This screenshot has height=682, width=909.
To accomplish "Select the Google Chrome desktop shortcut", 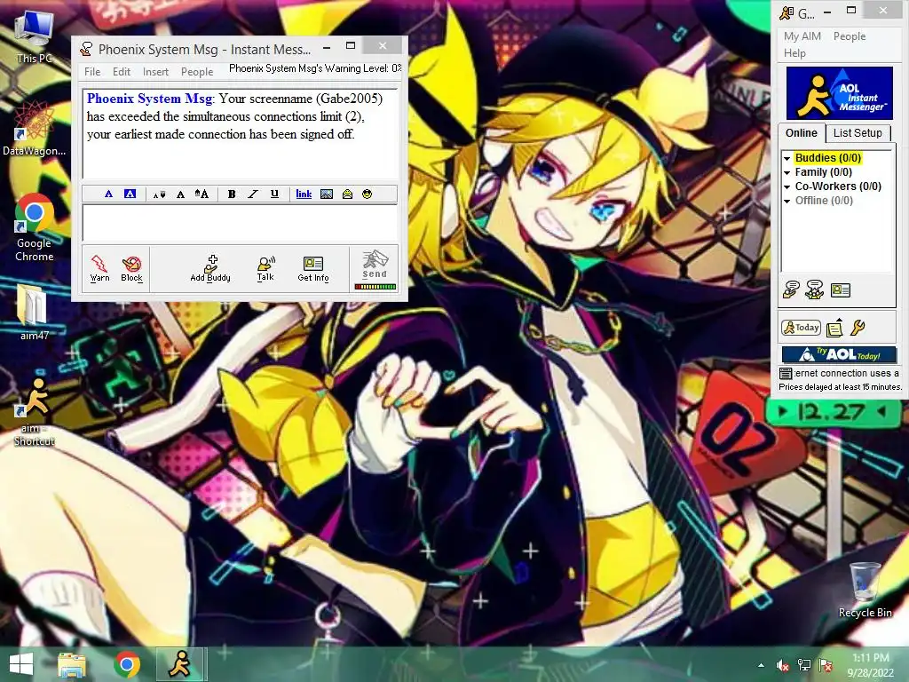I will click(35, 227).
